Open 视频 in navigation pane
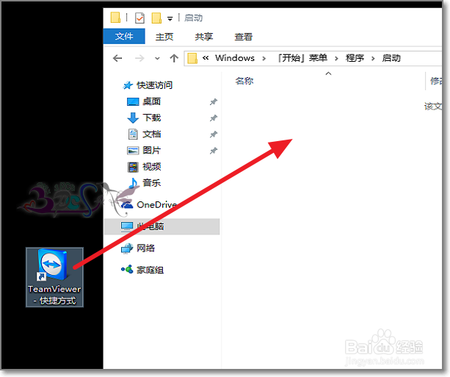 tap(151, 167)
